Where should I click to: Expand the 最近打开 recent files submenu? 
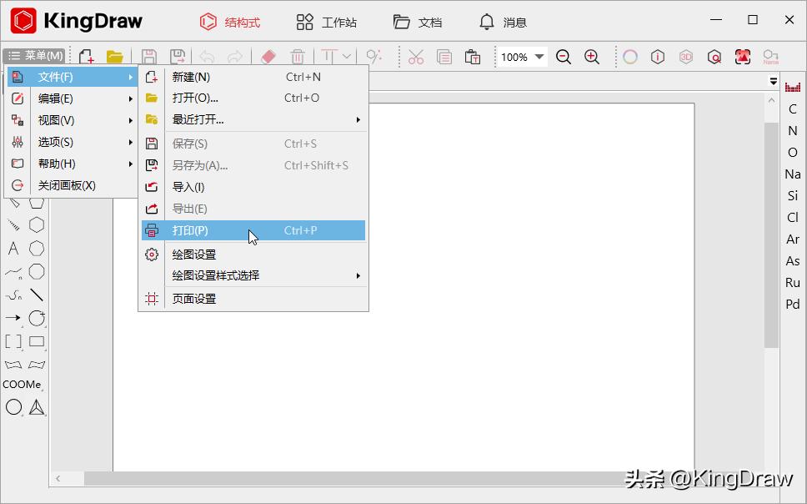pyautogui.click(x=197, y=118)
